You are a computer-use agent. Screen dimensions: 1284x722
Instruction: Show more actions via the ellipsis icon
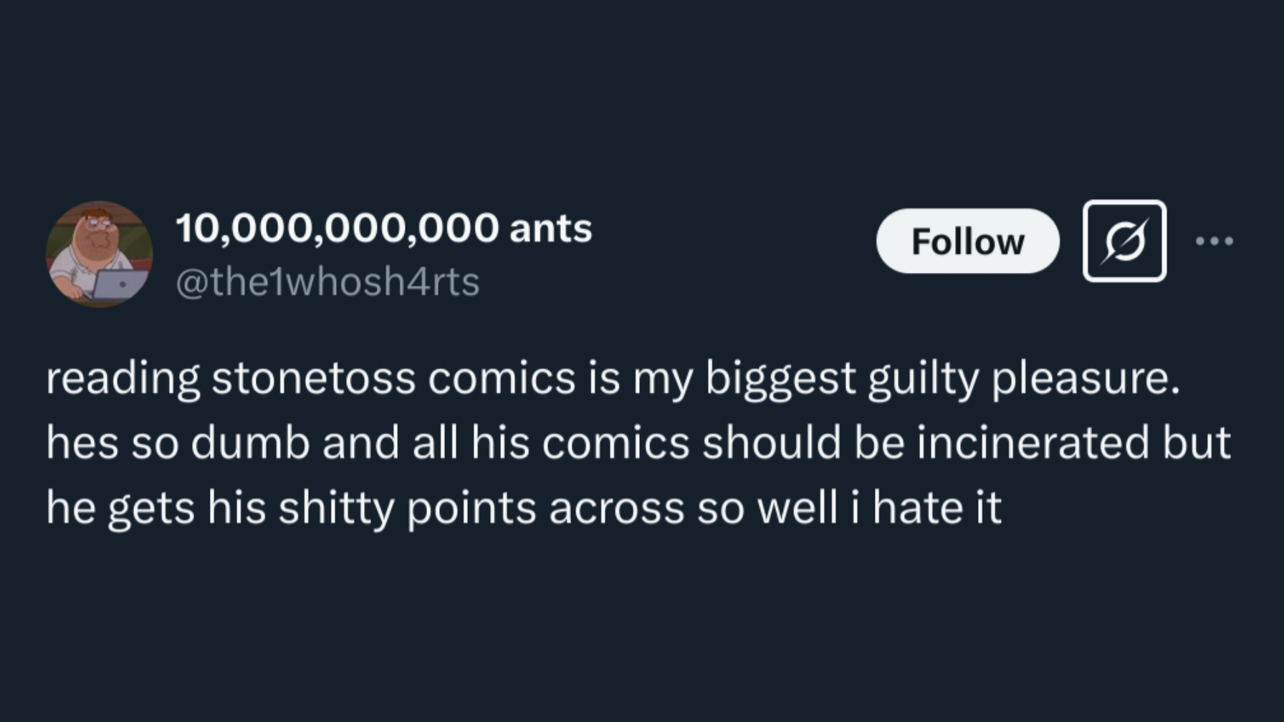coord(1214,241)
